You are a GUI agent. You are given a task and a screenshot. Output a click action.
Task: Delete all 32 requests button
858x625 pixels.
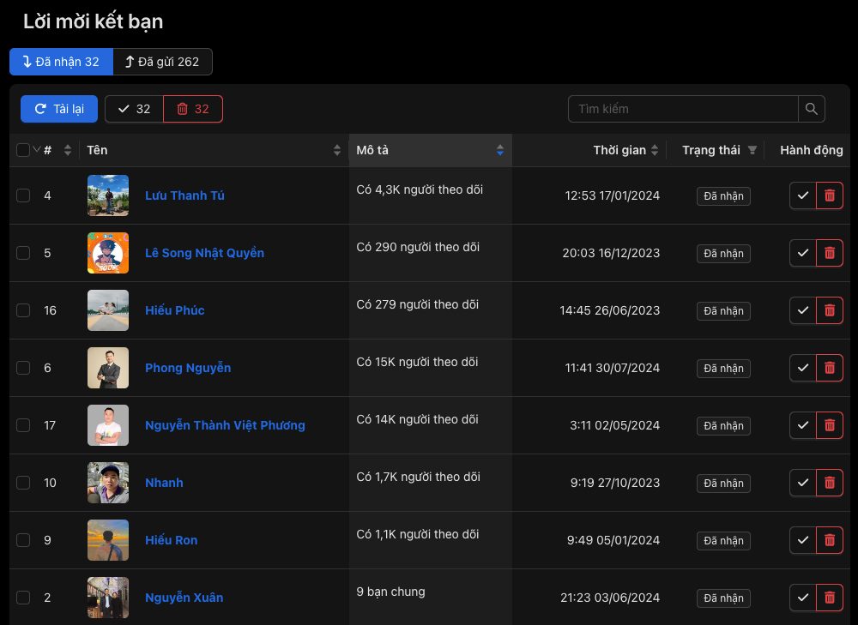coord(193,109)
